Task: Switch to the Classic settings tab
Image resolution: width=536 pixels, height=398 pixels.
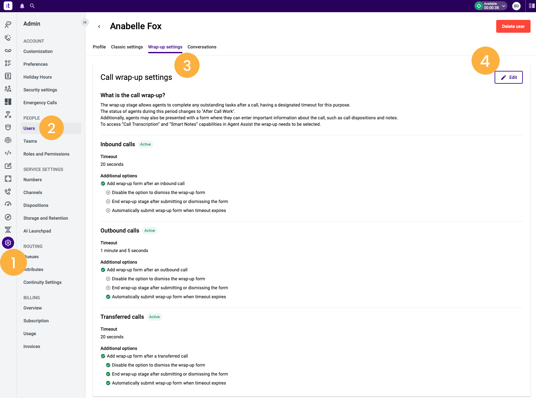Action: pos(127,47)
